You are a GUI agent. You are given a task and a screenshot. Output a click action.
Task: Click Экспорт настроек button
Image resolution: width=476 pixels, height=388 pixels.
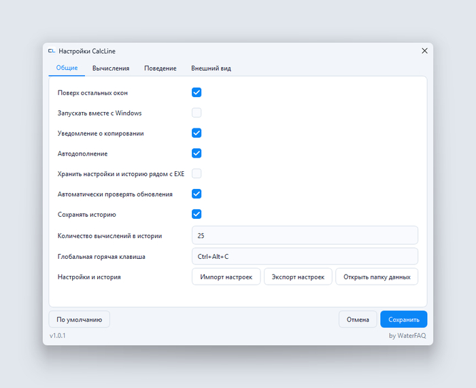[x=298, y=277]
